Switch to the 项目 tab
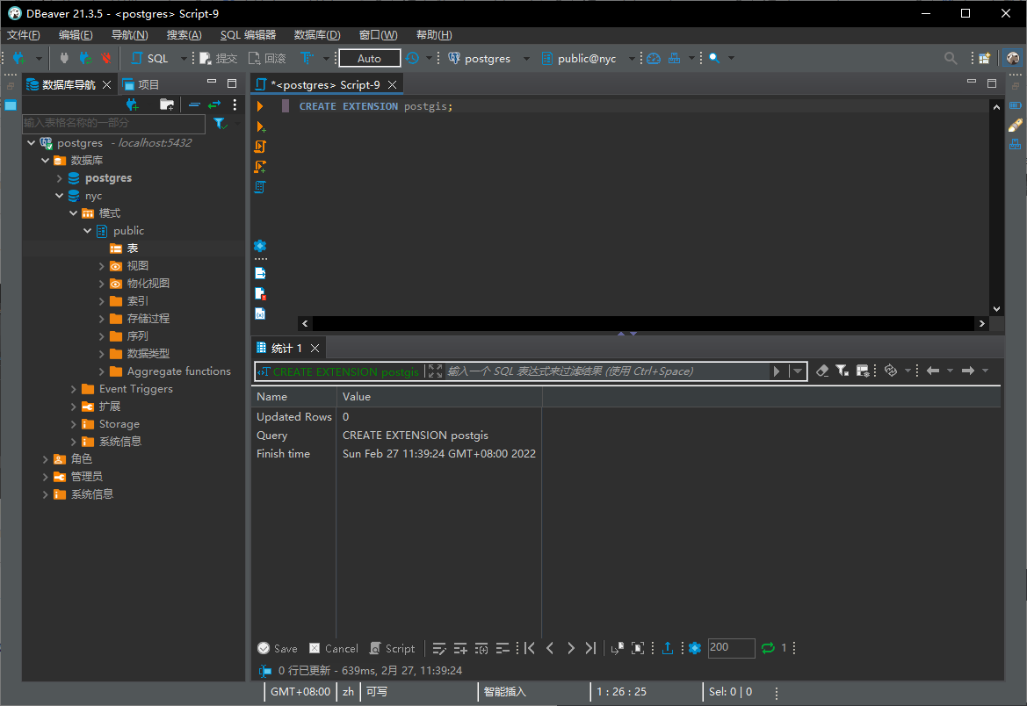The image size is (1027, 706). 141,84
